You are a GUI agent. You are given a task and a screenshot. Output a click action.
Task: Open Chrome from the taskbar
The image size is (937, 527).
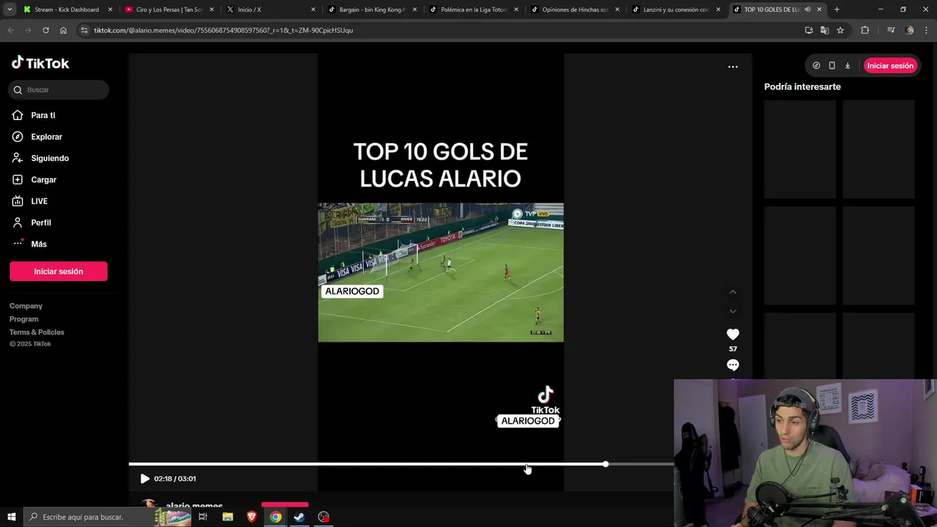pos(275,517)
